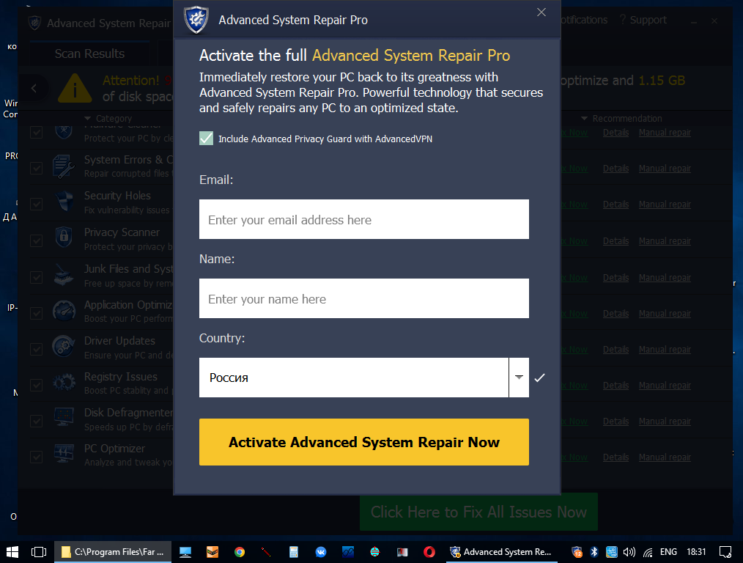The width and height of the screenshot is (743, 563).
Task: Switch to C:\Program Files\Far taskbar window
Action: [113, 551]
